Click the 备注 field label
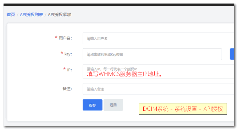This screenshot has height=130, width=238. [x=67, y=89]
